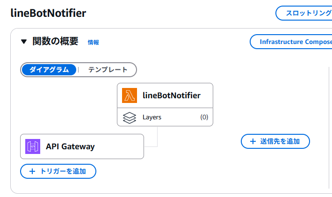This screenshot has height=197, width=332.
Task: Open the Layers row in diagram
Action: click(x=165, y=117)
